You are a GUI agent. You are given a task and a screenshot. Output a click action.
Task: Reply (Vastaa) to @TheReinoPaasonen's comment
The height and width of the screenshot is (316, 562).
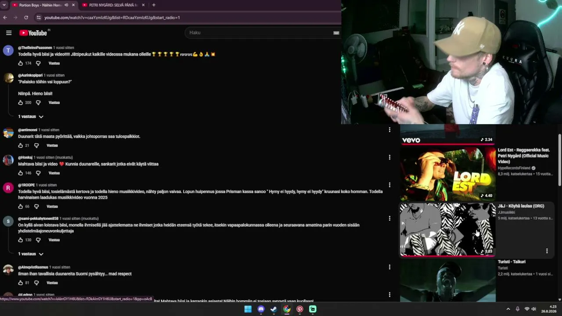coord(54,63)
